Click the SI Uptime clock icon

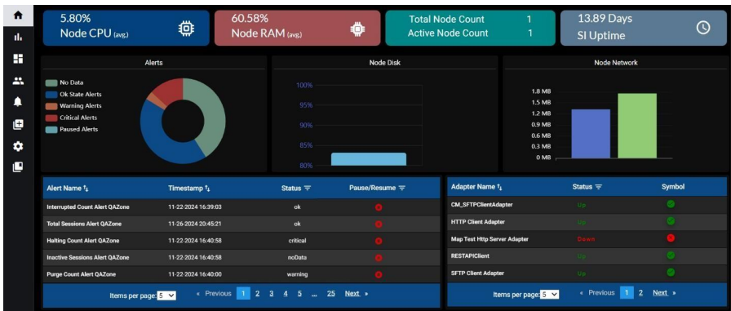(703, 28)
